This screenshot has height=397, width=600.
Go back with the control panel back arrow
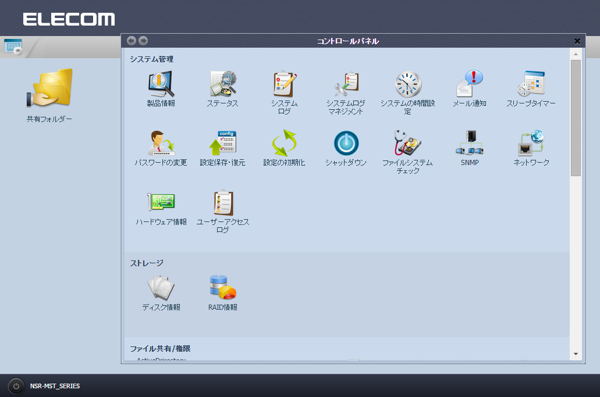pos(132,41)
